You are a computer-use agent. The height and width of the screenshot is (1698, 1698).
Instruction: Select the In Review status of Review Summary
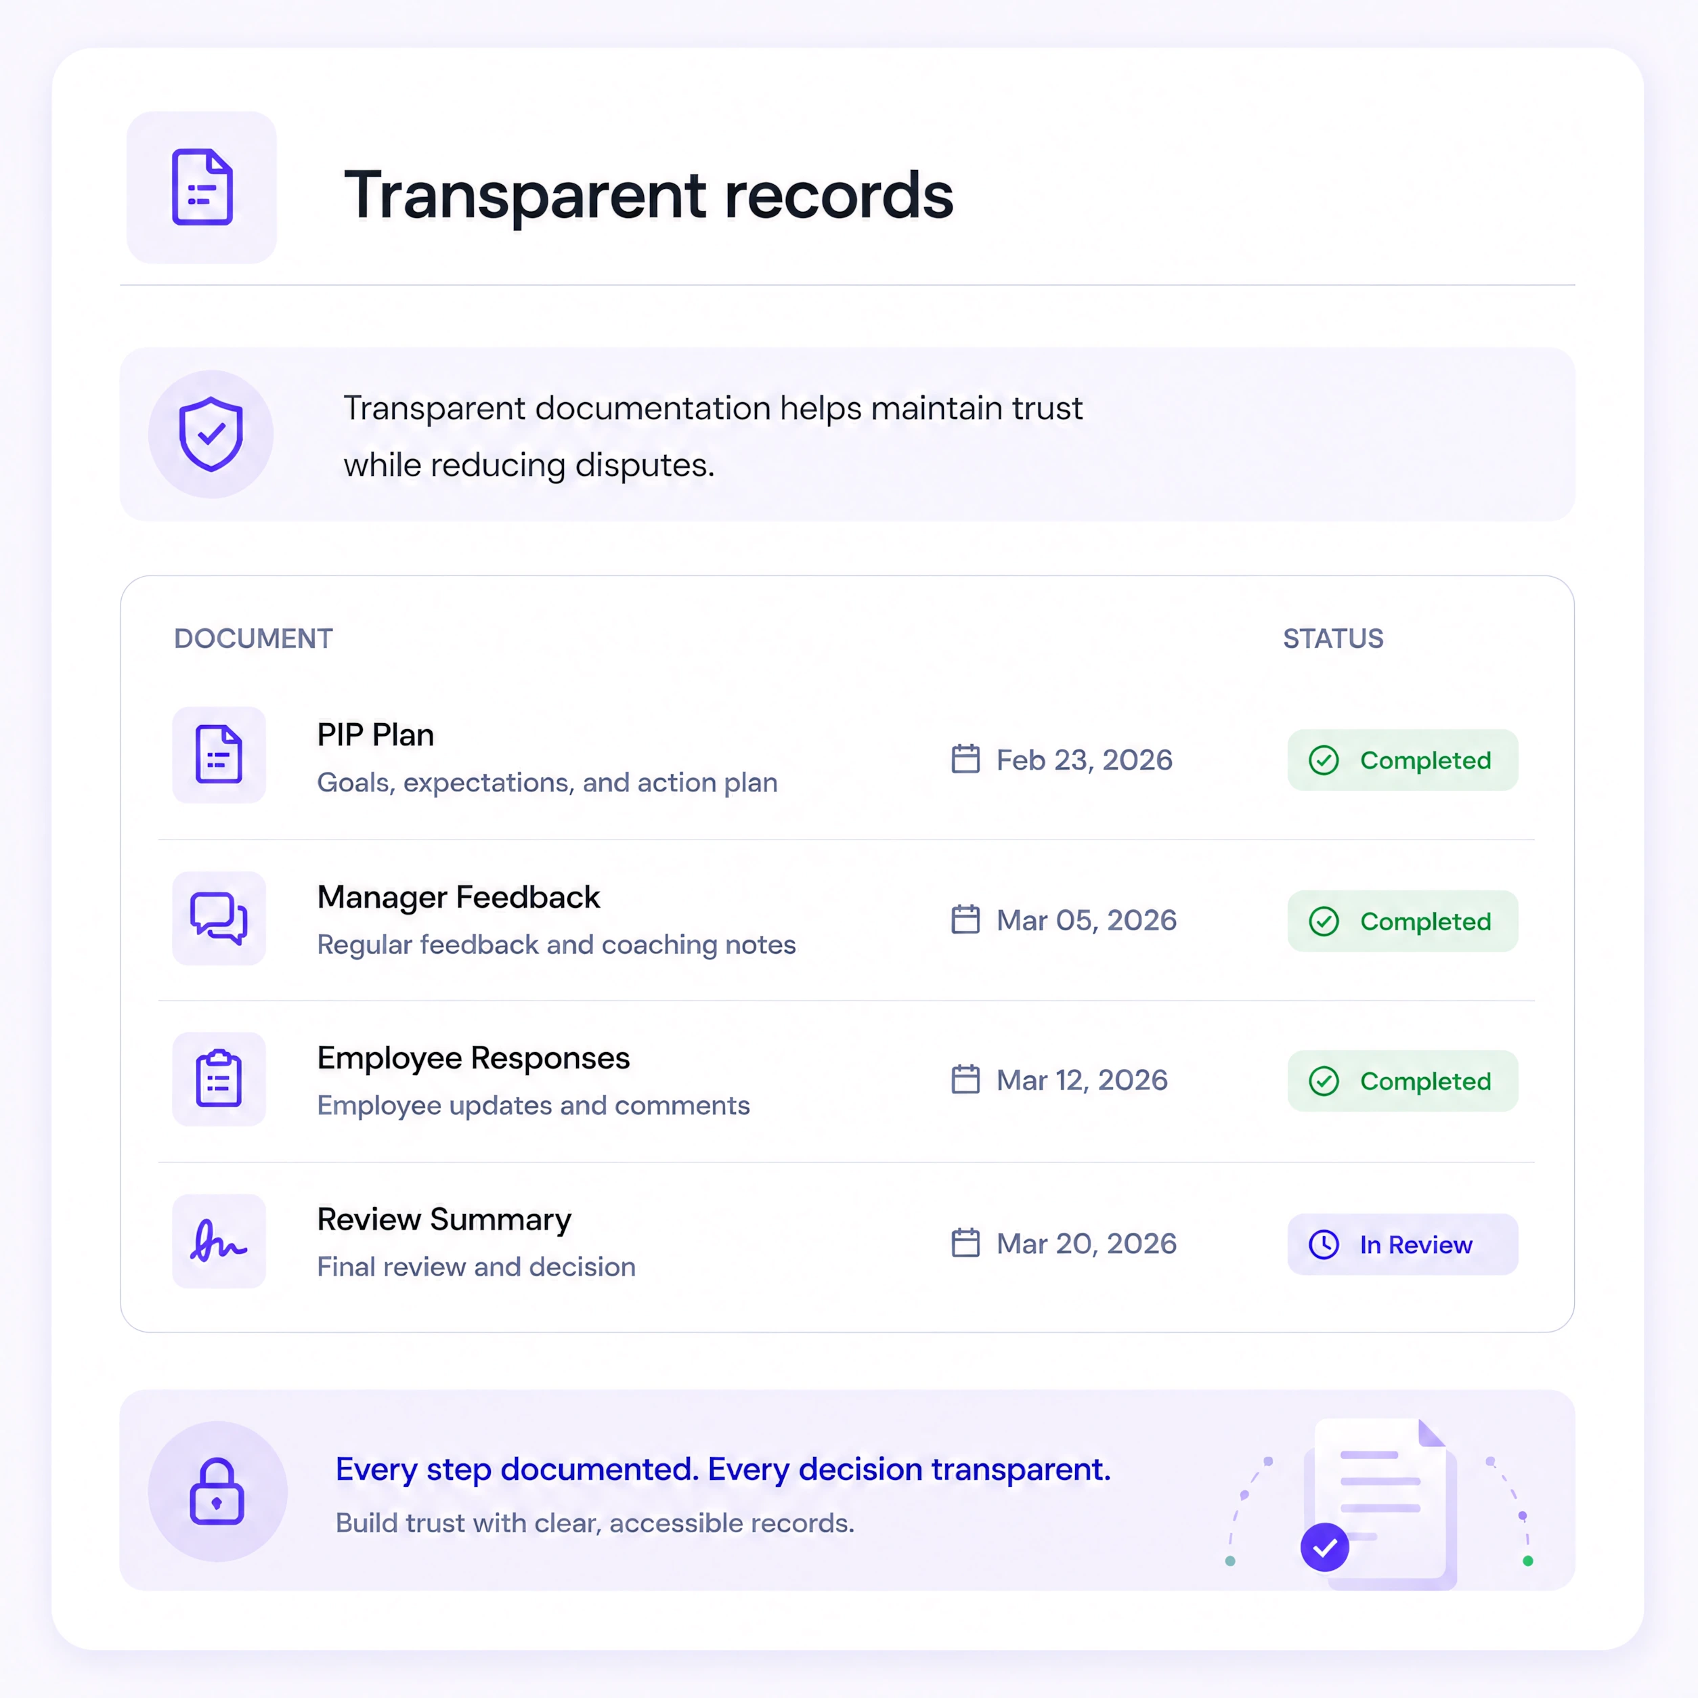pyautogui.click(x=1403, y=1244)
